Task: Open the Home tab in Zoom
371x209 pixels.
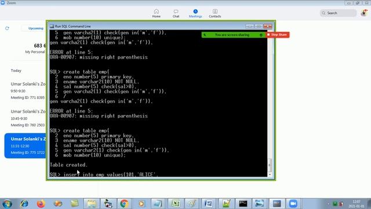Action: 156,13
